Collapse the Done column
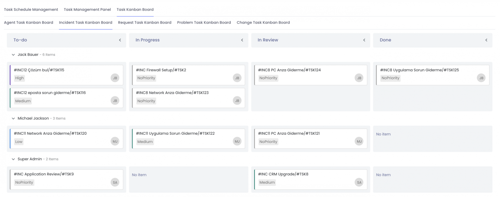The image size is (500, 197). point(486,40)
